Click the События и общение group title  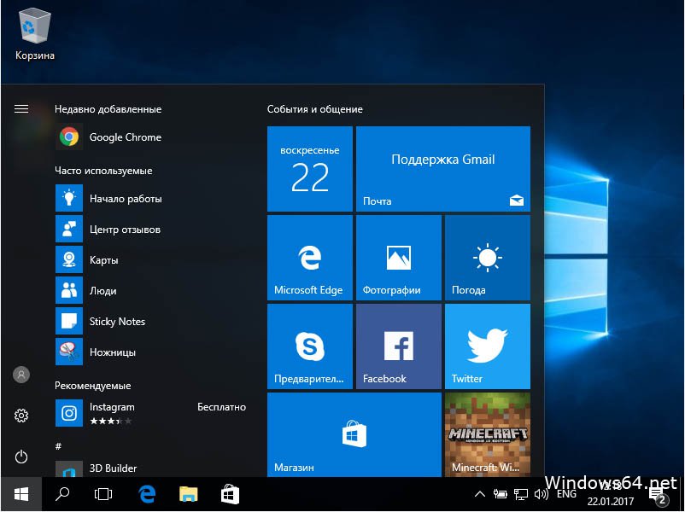315,109
